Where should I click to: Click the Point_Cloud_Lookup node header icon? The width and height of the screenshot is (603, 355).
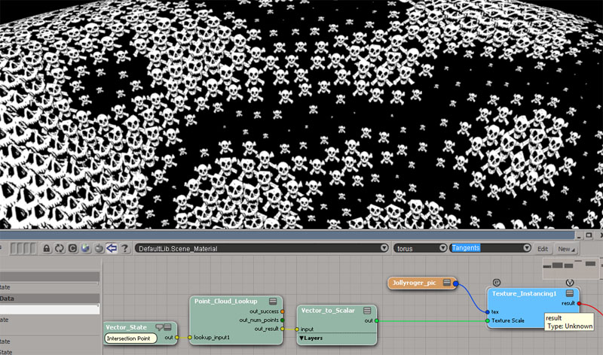coord(274,301)
